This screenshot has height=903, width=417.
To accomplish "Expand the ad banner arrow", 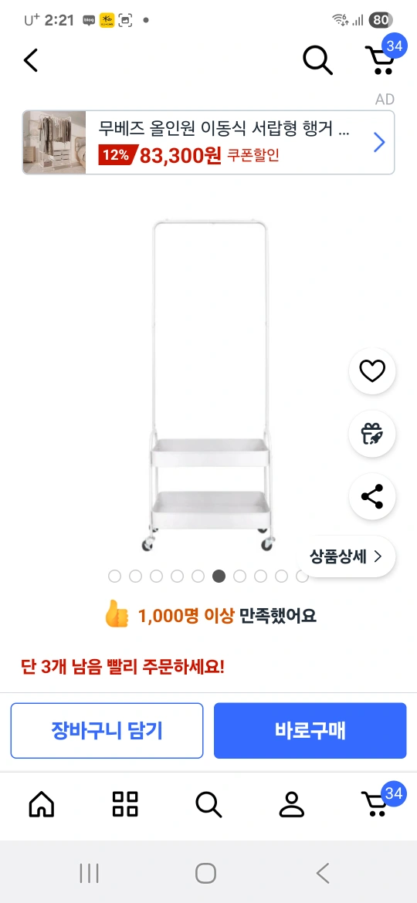I will point(379,142).
